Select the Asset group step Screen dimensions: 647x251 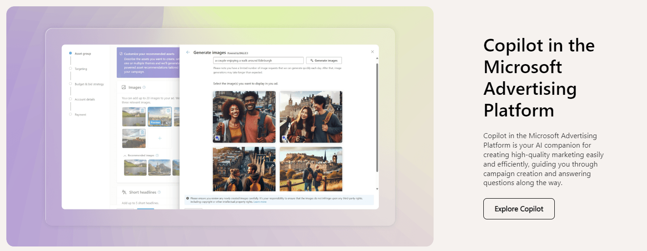click(x=82, y=54)
